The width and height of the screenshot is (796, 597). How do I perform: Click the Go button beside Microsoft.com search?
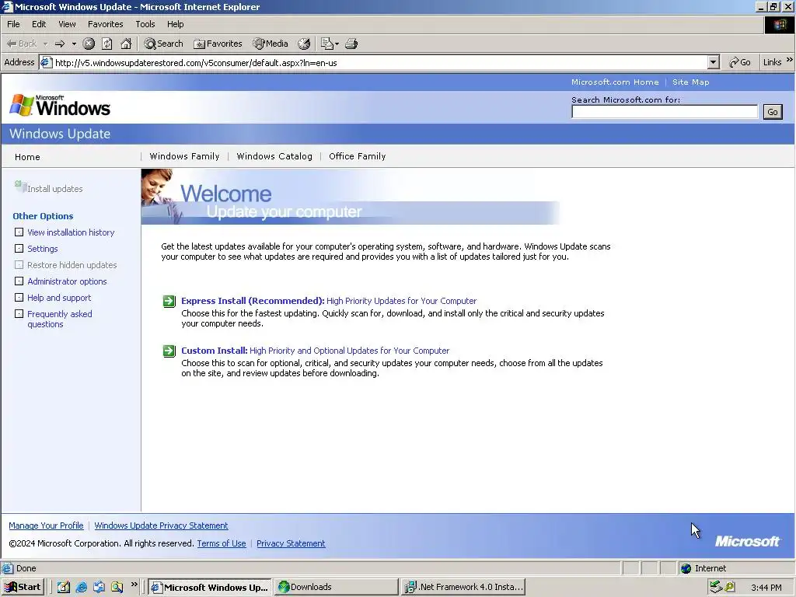(x=773, y=112)
